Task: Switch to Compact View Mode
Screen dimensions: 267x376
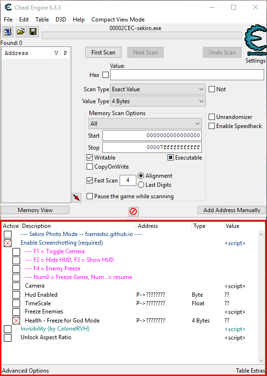Action: [118, 20]
